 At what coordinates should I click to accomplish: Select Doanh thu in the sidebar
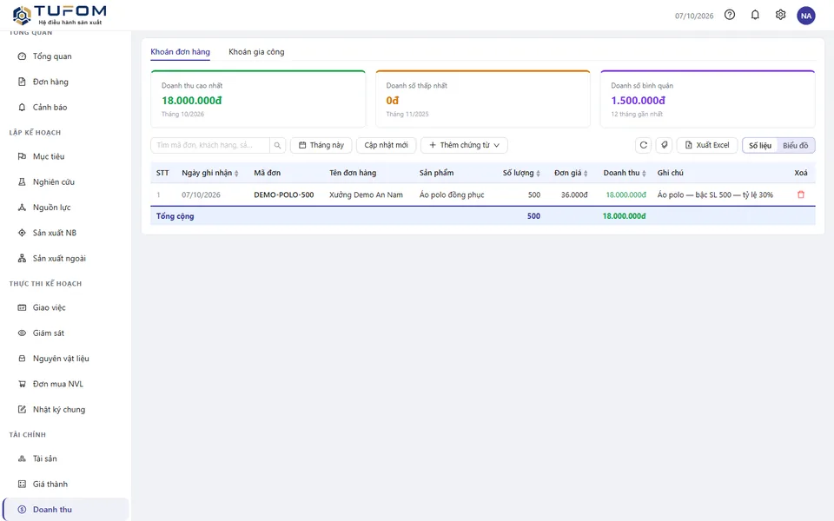click(x=65, y=510)
